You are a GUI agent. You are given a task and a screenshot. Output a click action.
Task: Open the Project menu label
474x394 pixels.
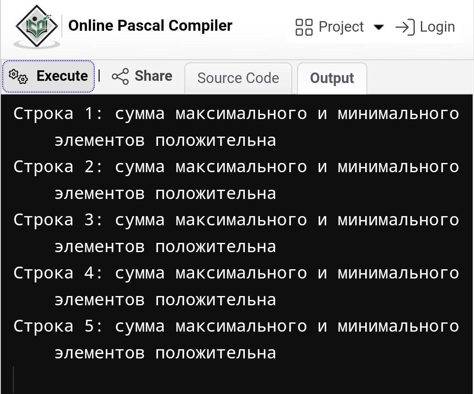click(341, 27)
